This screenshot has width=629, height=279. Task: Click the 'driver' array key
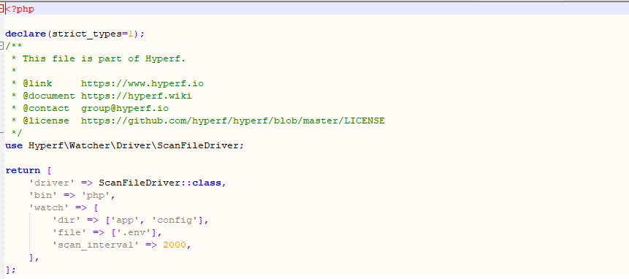click(52, 183)
